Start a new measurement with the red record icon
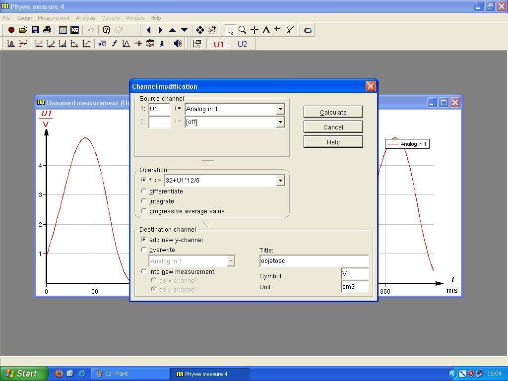 click(x=11, y=30)
